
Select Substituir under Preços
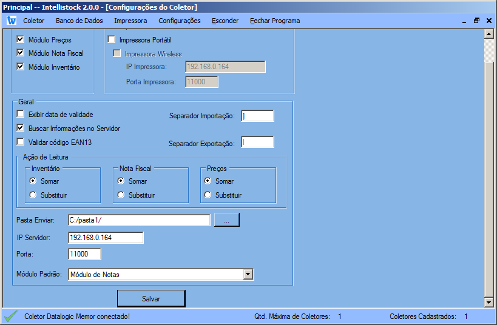click(208, 195)
